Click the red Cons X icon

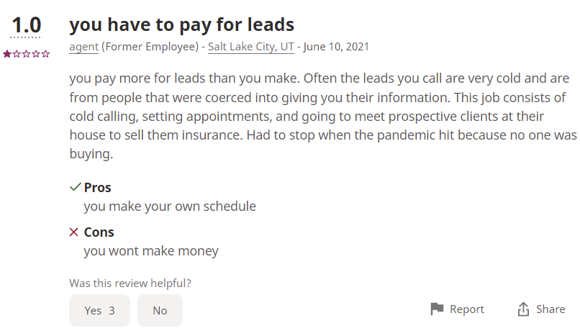[74, 232]
